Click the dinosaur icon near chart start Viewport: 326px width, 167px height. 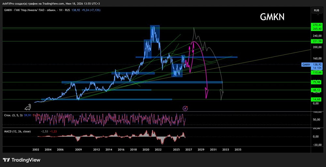27,107
